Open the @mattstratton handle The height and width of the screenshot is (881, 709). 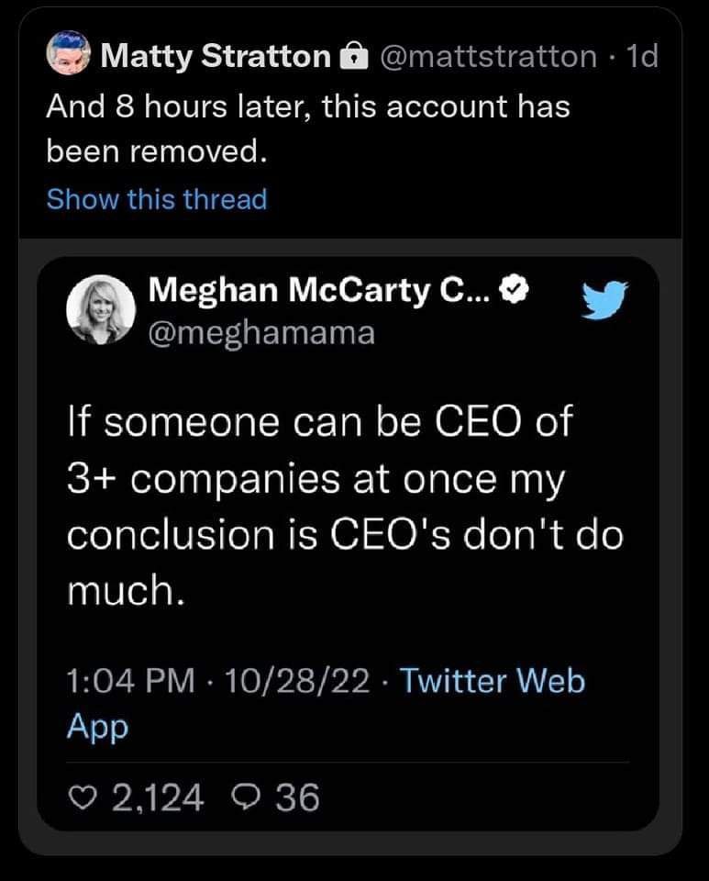point(487,57)
